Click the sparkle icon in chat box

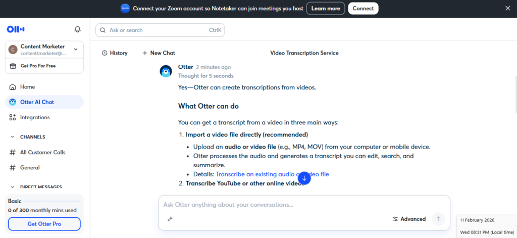(170, 218)
